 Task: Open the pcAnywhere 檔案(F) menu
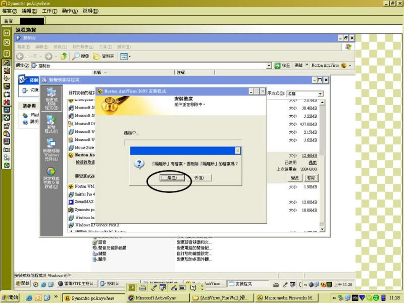click(x=10, y=11)
